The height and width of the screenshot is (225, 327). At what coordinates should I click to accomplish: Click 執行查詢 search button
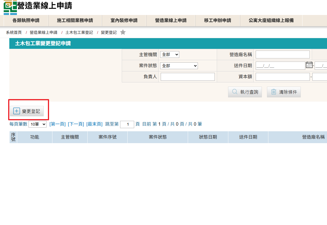pos(245,92)
